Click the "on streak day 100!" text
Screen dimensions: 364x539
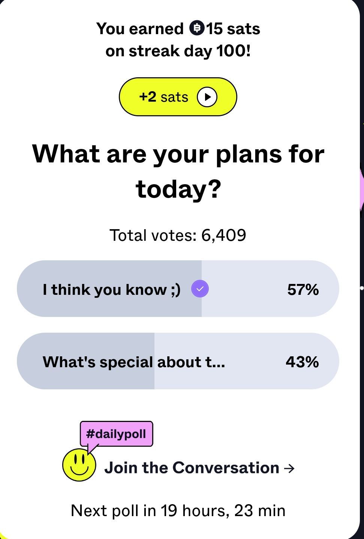pos(178,51)
